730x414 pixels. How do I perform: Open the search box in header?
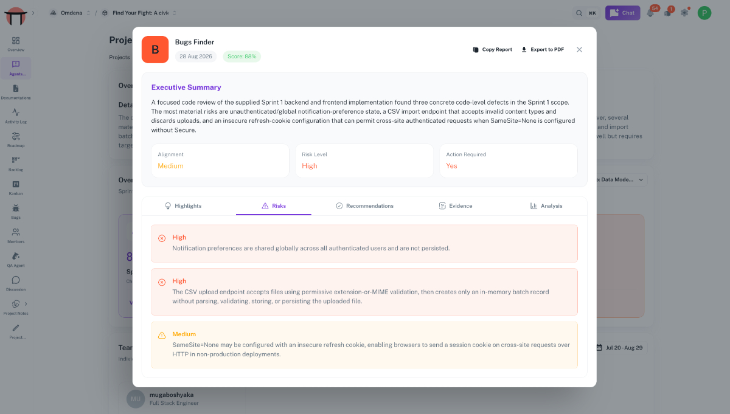(586, 13)
